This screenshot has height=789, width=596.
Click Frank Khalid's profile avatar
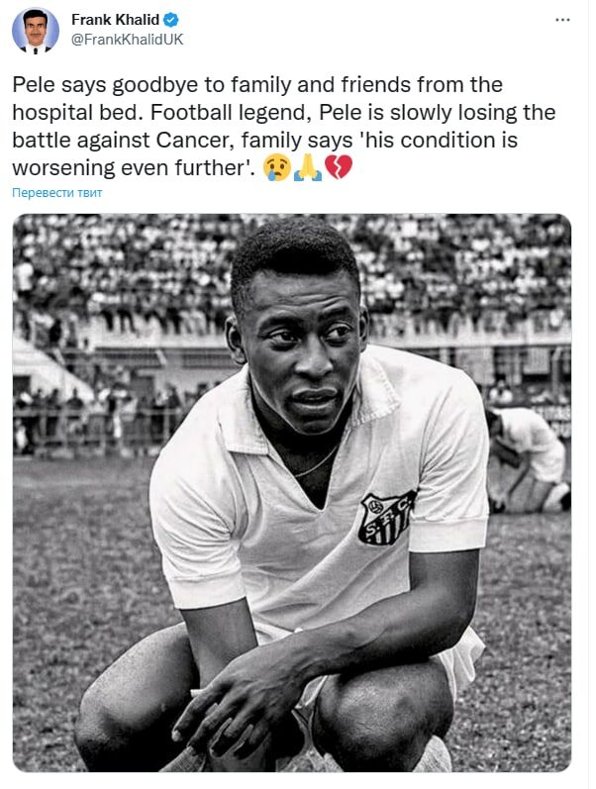click(x=36, y=30)
